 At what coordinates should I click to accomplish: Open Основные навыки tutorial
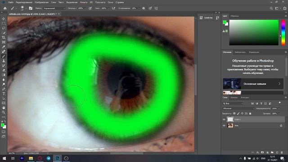point(253,84)
